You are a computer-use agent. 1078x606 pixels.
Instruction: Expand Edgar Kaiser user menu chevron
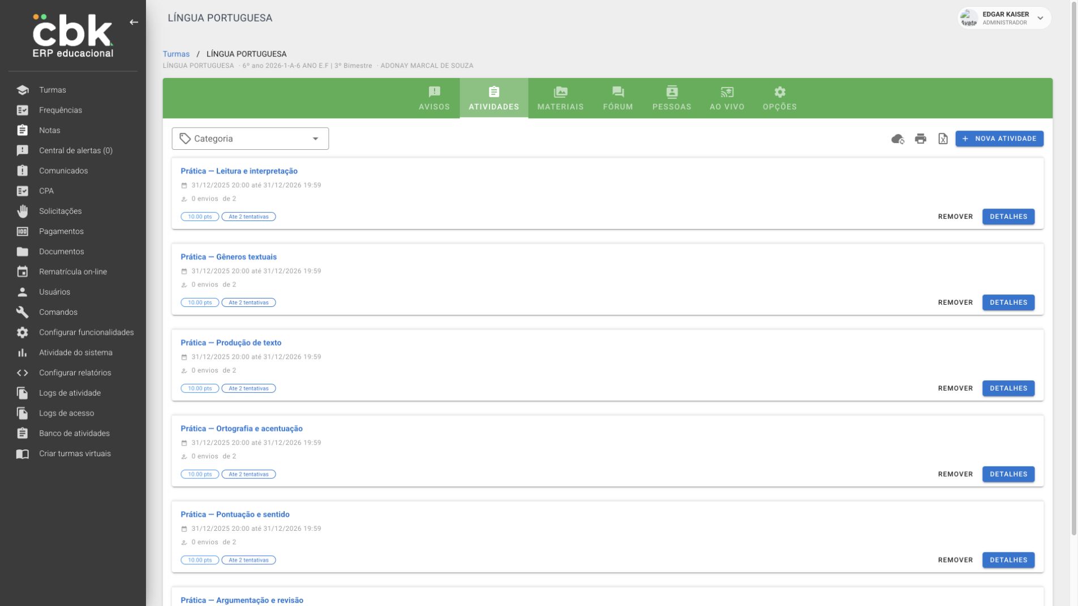1040,18
